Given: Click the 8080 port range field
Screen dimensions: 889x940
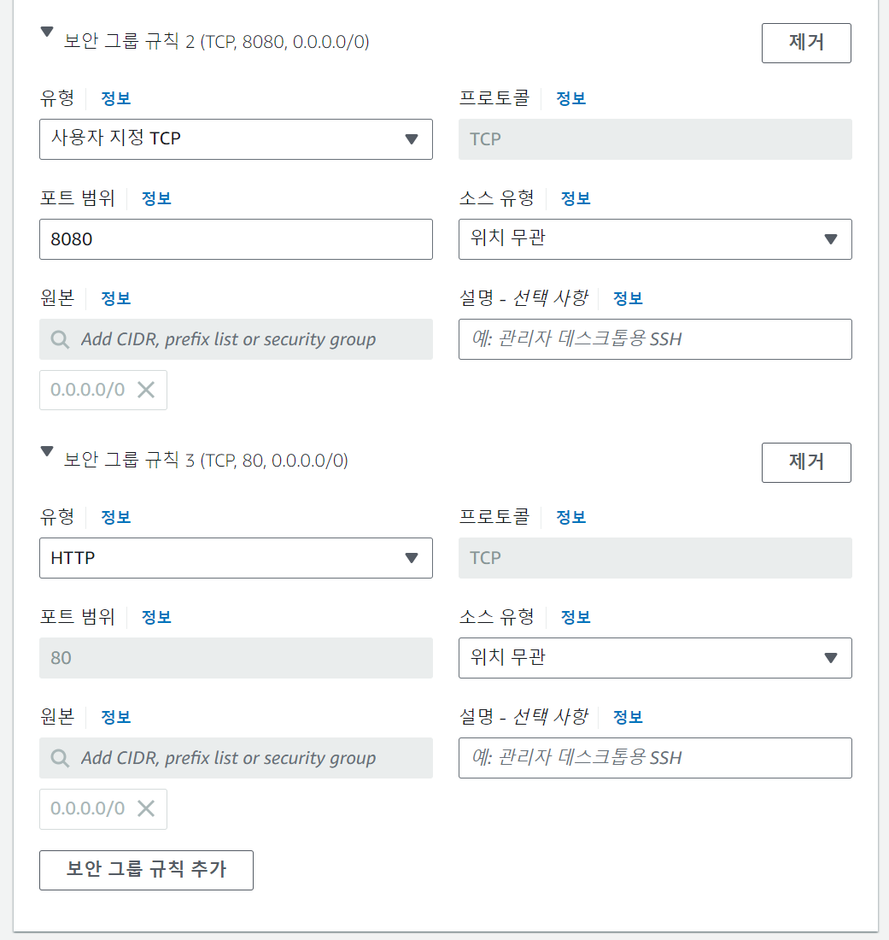Looking at the screenshot, I should (236, 239).
